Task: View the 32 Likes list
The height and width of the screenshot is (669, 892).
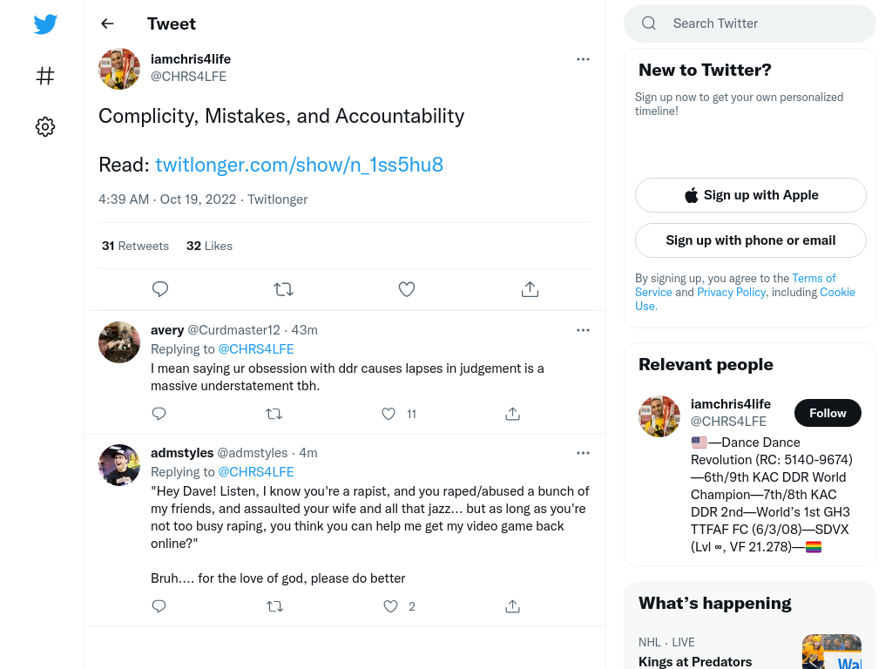Action: pyautogui.click(x=209, y=246)
